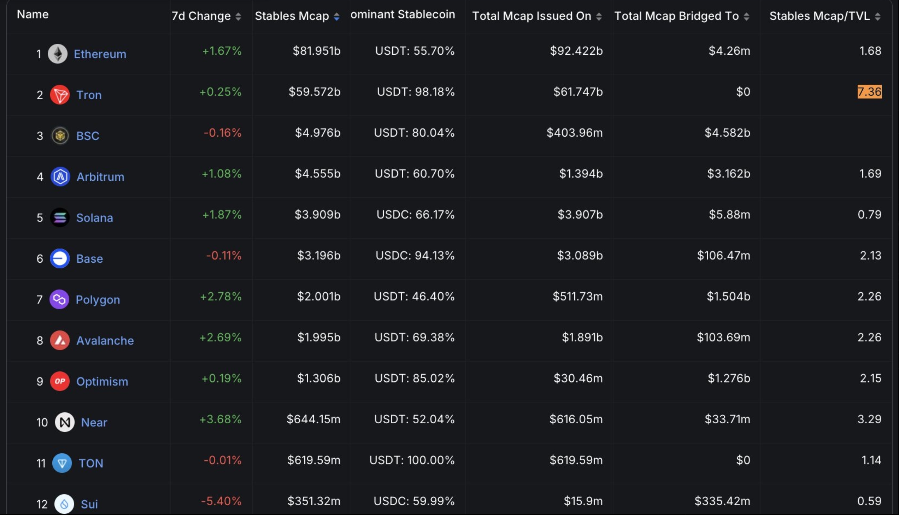The width and height of the screenshot is (899, 515).
Task: Click the Arbitrum blue logo icon
Action: point(60,177)
